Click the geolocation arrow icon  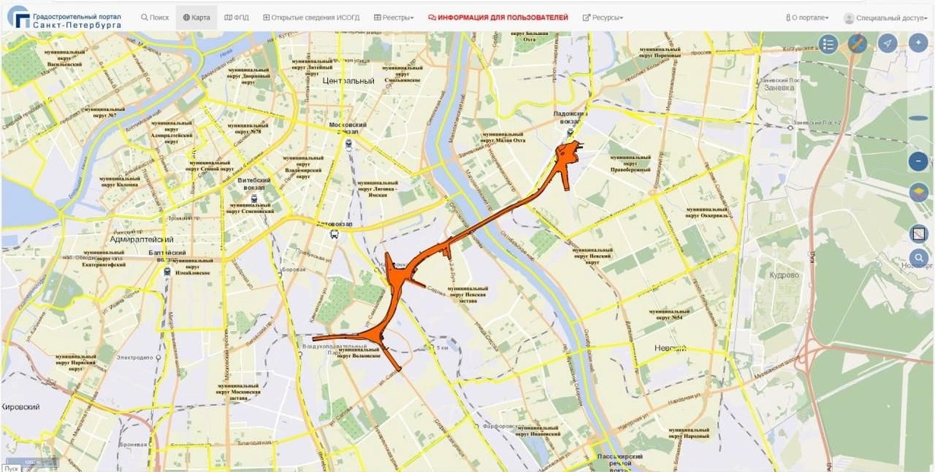887,44
